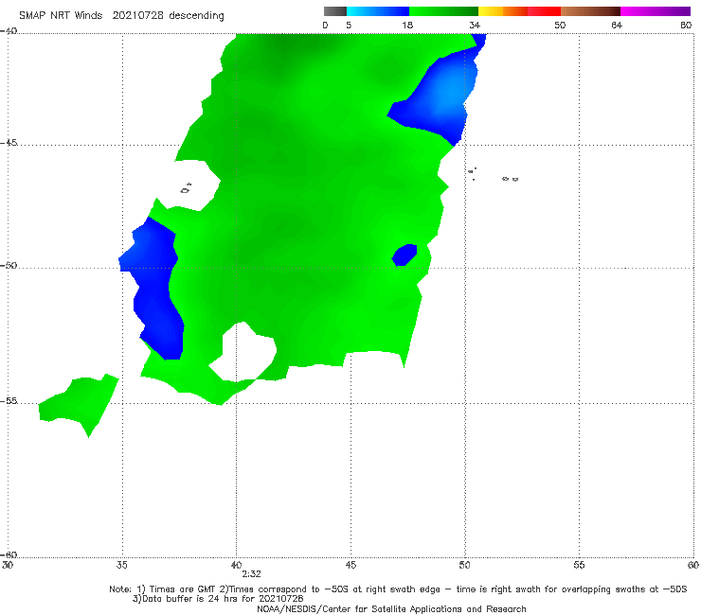701x615 pixels.
Task: Click the longitude axis label "30"
Action: [8, 565]
